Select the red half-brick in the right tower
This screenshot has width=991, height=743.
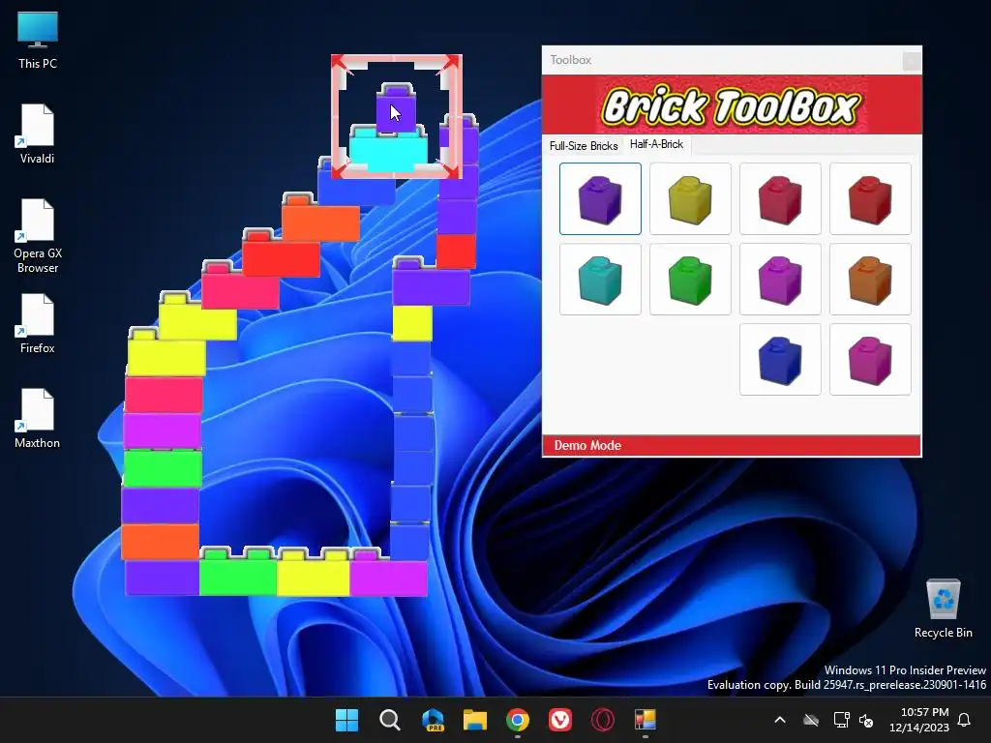coord(456,252)
